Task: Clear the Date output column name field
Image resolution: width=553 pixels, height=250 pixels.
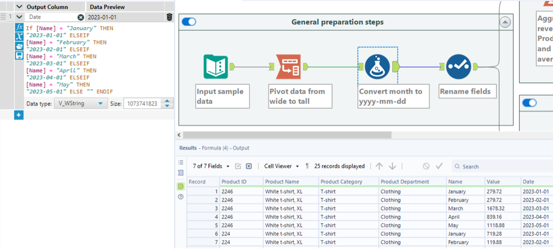Action: tap(80, 17)
